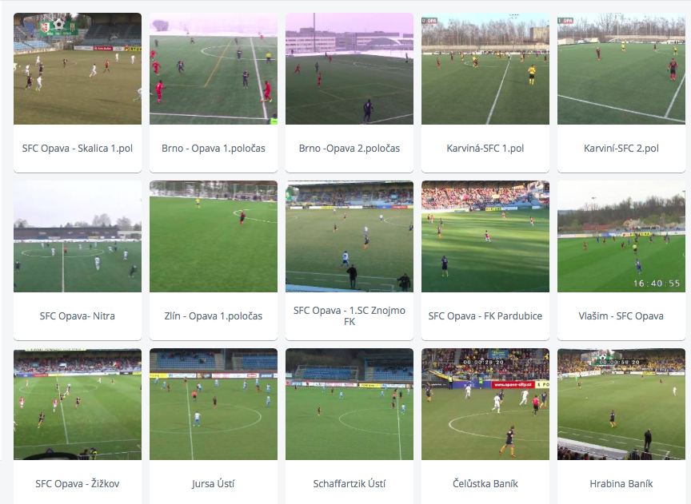
Task: Click the "SFC Opava - Skalica 1.pol" title
Action: (78, 149)
